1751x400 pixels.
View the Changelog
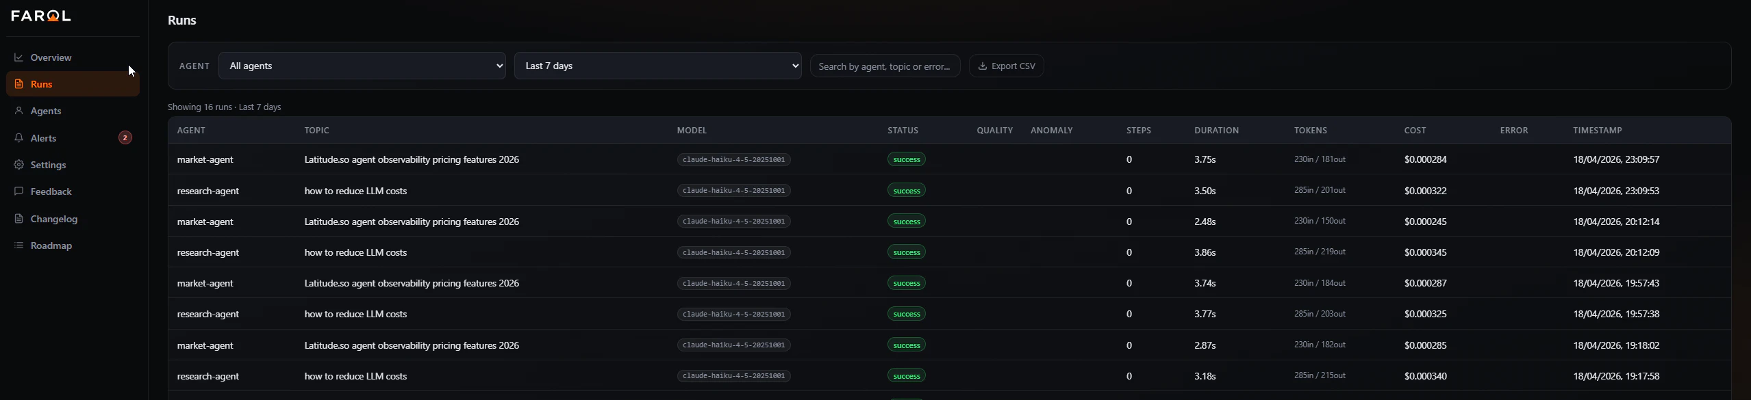73,219
